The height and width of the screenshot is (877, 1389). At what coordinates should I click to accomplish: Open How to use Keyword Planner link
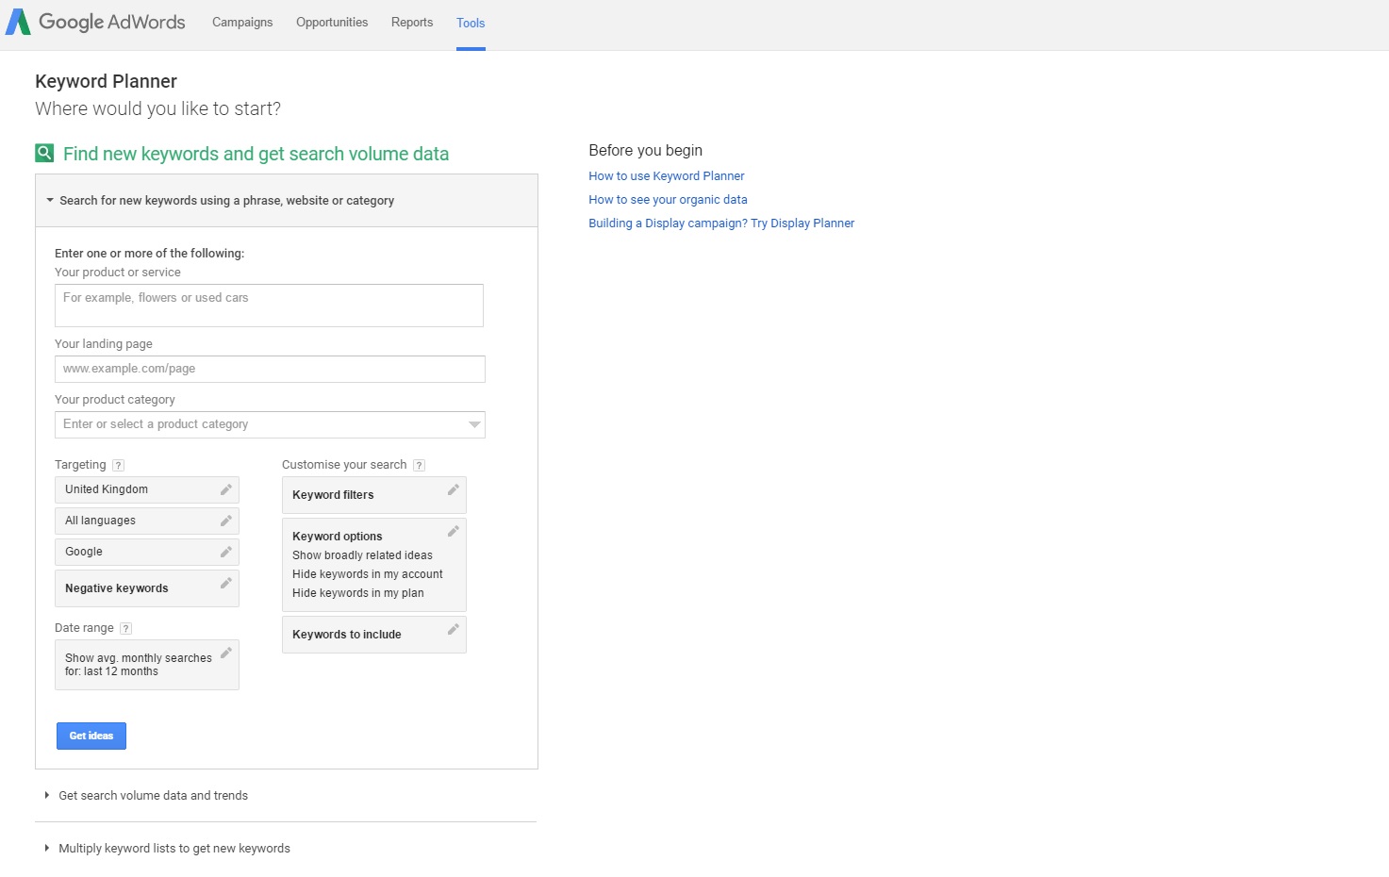pyautogui.click(x=667, y=176)
